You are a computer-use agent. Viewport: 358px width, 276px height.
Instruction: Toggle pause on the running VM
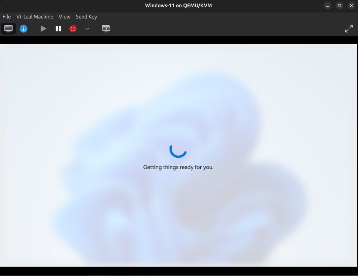click(58, 29)
